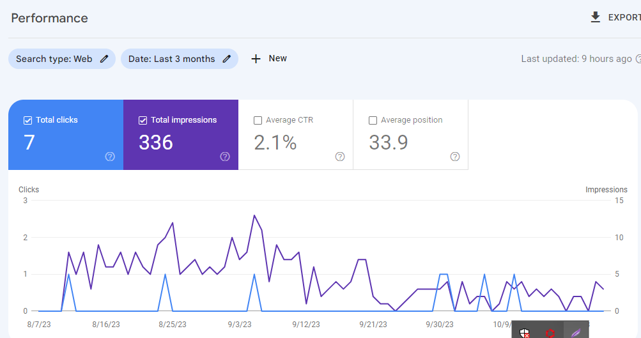
Task: Click the 8/7/23 date label
Action: (x=39, y=325)
